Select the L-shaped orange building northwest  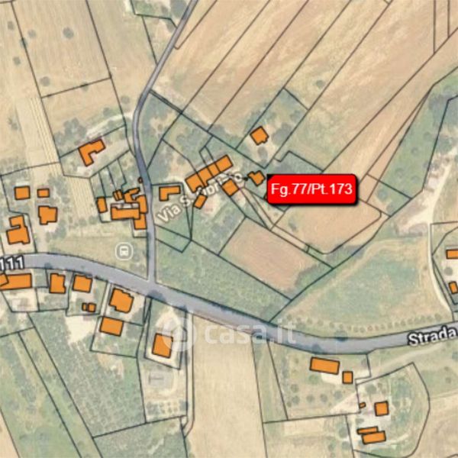click(x=92, y=152)
